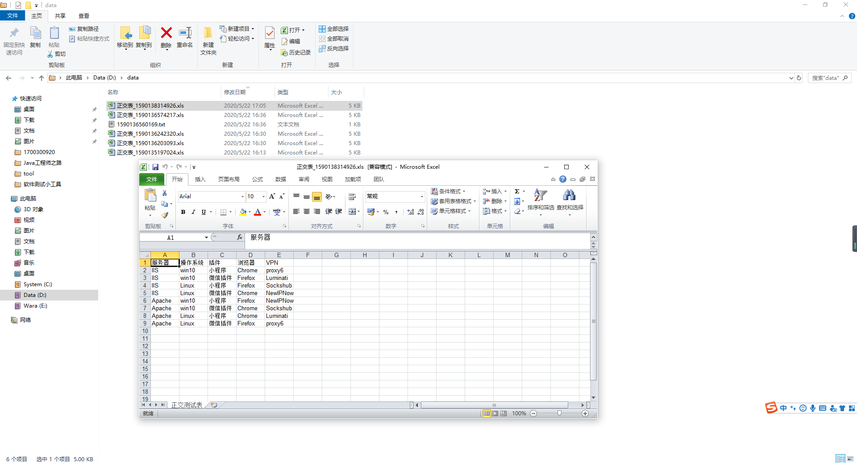Click the Bold button in Excel ribbon
857x463 pixels.
point(183,212)
